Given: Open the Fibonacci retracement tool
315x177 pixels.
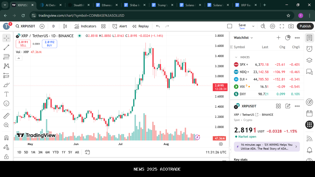Looking at the screenshot, I should coord(6,57).
